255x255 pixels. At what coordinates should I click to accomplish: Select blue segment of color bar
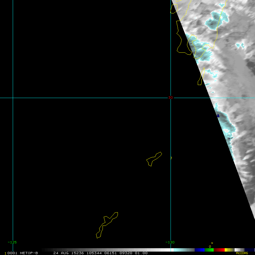point(199,250)
